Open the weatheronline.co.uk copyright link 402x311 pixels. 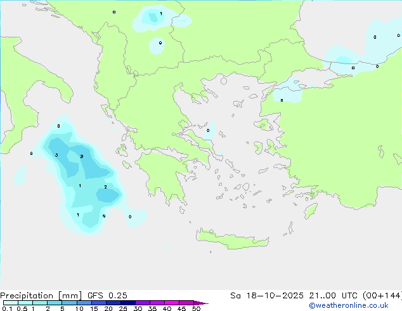click(x=349, y=305)
